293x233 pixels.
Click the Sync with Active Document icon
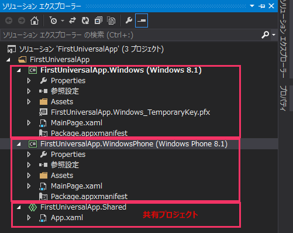click(73, 20)
